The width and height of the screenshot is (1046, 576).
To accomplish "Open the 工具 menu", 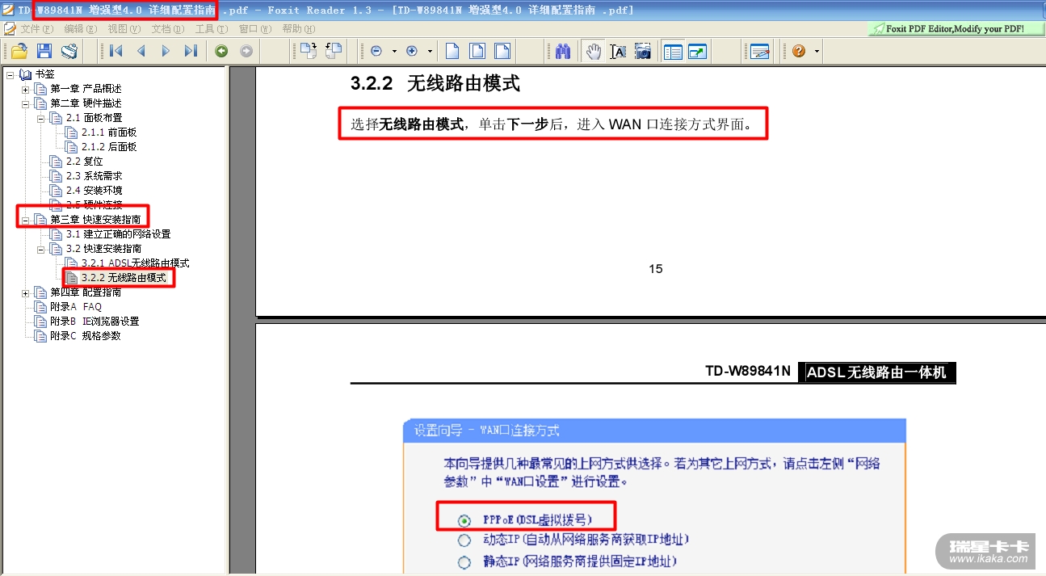I will [211, 28].
